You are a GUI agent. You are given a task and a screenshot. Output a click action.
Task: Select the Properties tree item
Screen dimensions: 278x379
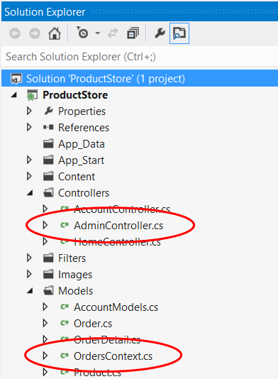[82, 111]
